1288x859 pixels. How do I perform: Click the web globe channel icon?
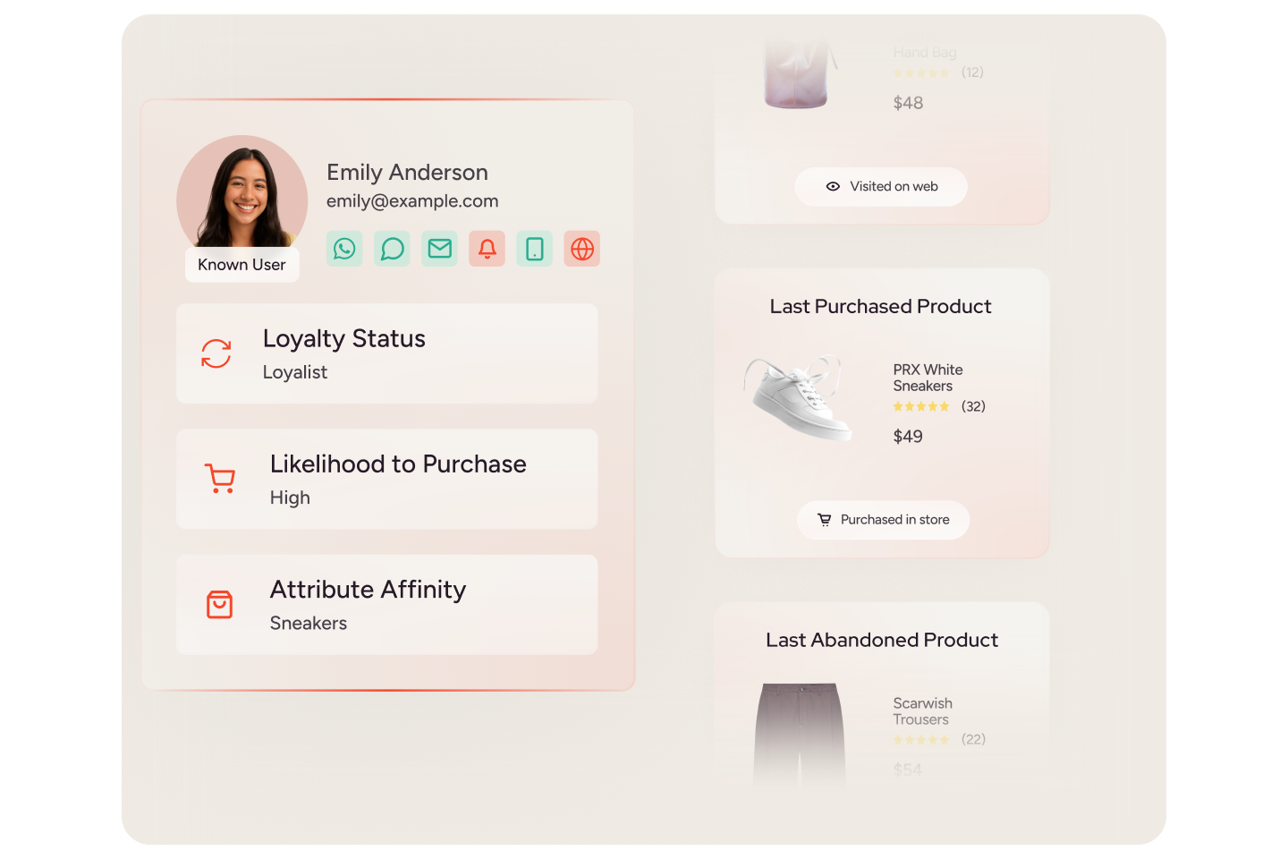tap(582, 249)
